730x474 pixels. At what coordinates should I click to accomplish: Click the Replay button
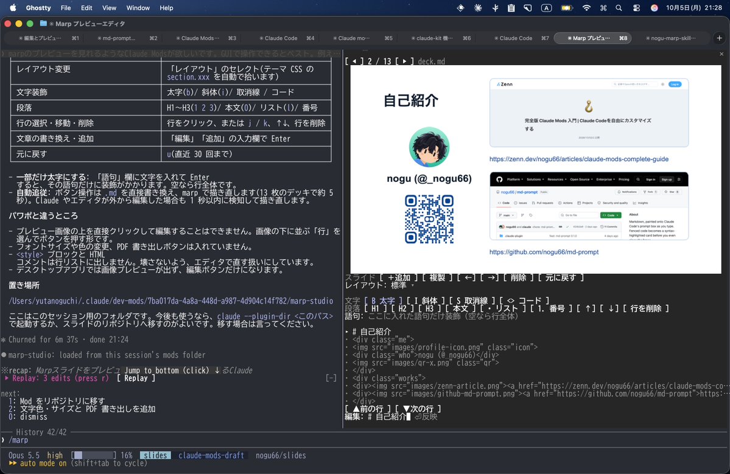coord(136,378)
